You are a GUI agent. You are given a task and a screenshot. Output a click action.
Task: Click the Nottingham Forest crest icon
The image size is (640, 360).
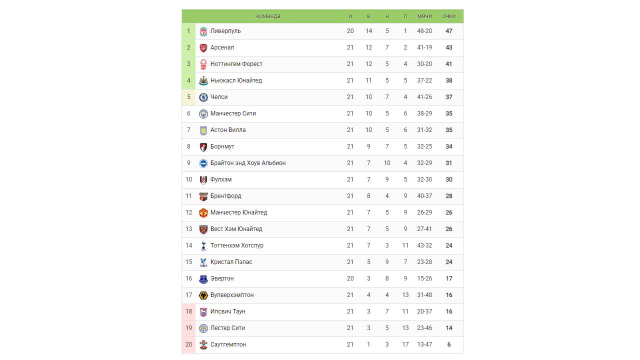203,64
